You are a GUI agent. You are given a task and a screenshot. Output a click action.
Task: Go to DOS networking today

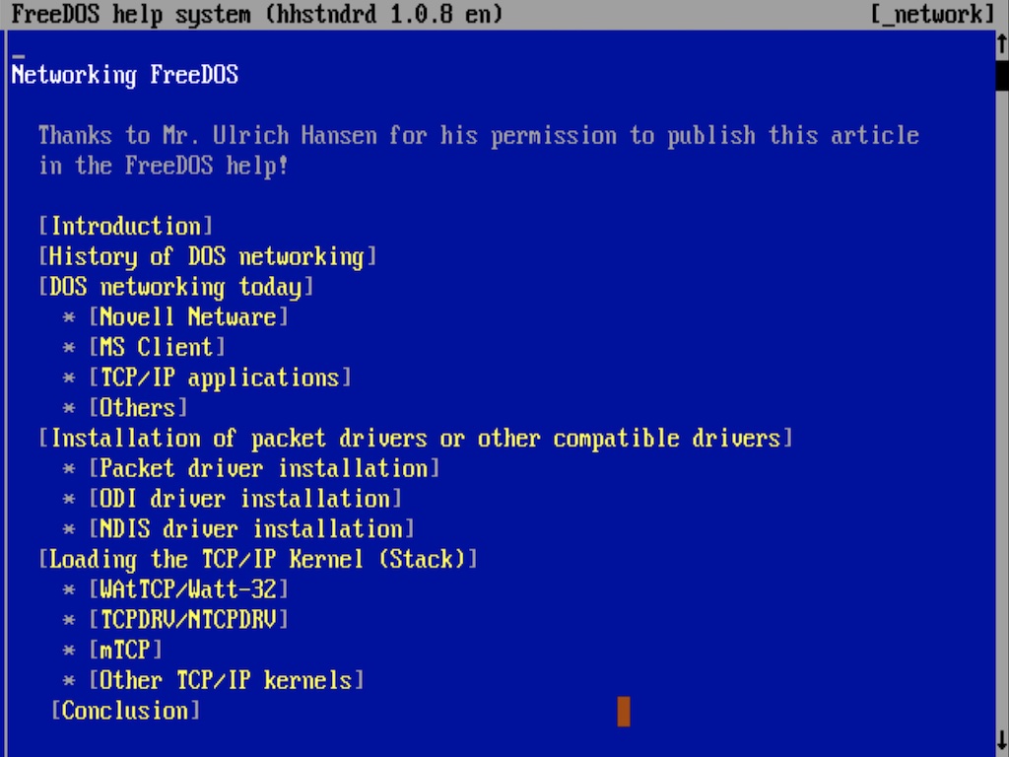pyautogui.click(x=175, y=287)
